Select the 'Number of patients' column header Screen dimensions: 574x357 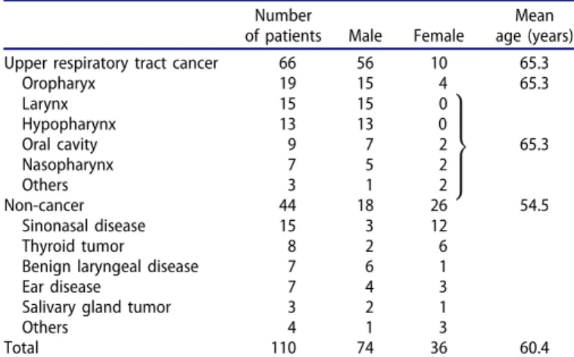coord(283,26)
